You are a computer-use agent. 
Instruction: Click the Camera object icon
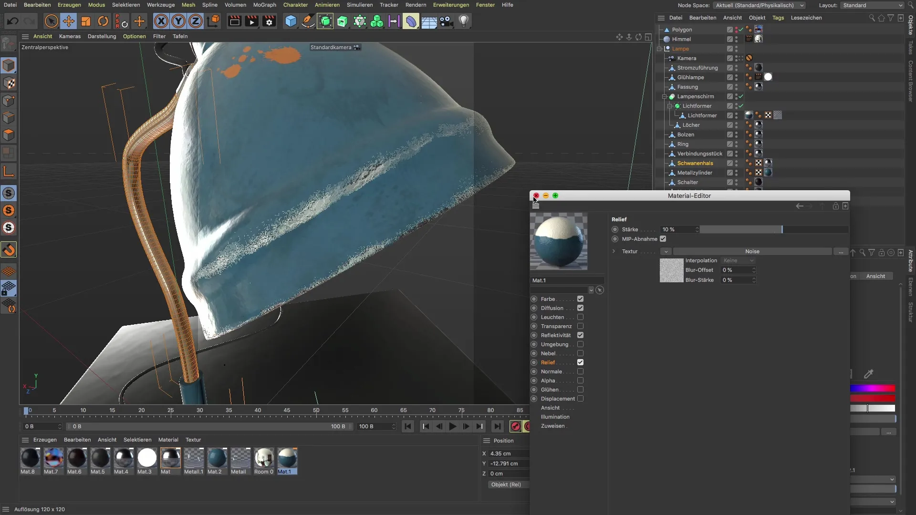pos(446,21)
